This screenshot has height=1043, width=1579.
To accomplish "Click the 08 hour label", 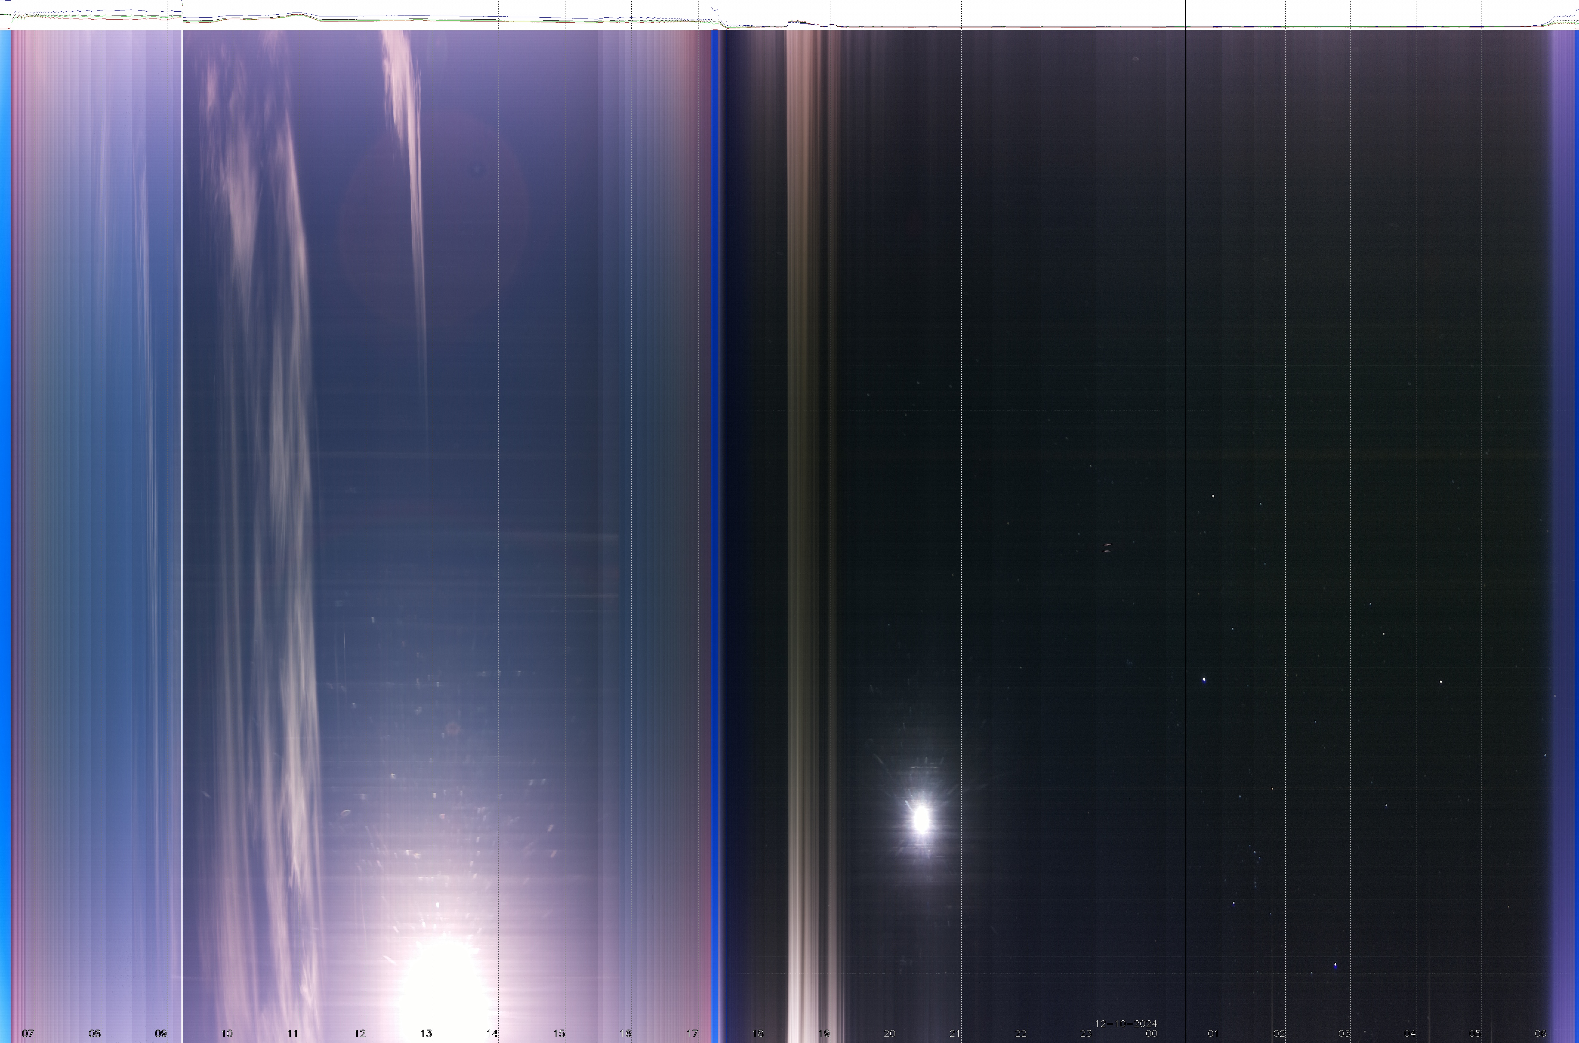I will coord(95,1034).
